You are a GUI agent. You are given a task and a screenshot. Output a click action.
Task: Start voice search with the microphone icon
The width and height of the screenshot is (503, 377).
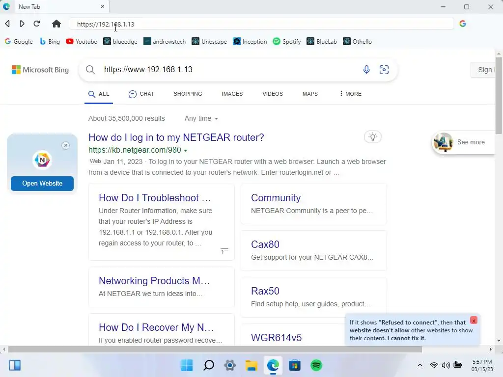click(366, 70)
